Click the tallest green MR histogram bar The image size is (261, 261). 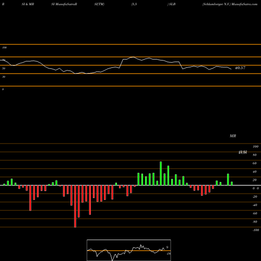161,173
